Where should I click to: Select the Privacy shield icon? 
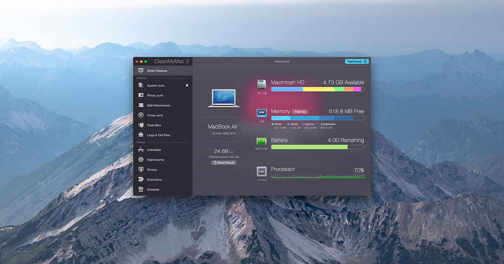tap(142, 170)
